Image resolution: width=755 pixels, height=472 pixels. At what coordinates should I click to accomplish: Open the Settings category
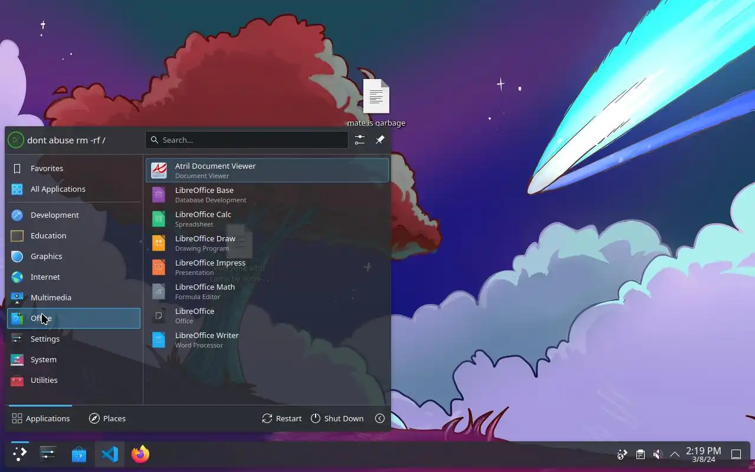coord(74,339)
